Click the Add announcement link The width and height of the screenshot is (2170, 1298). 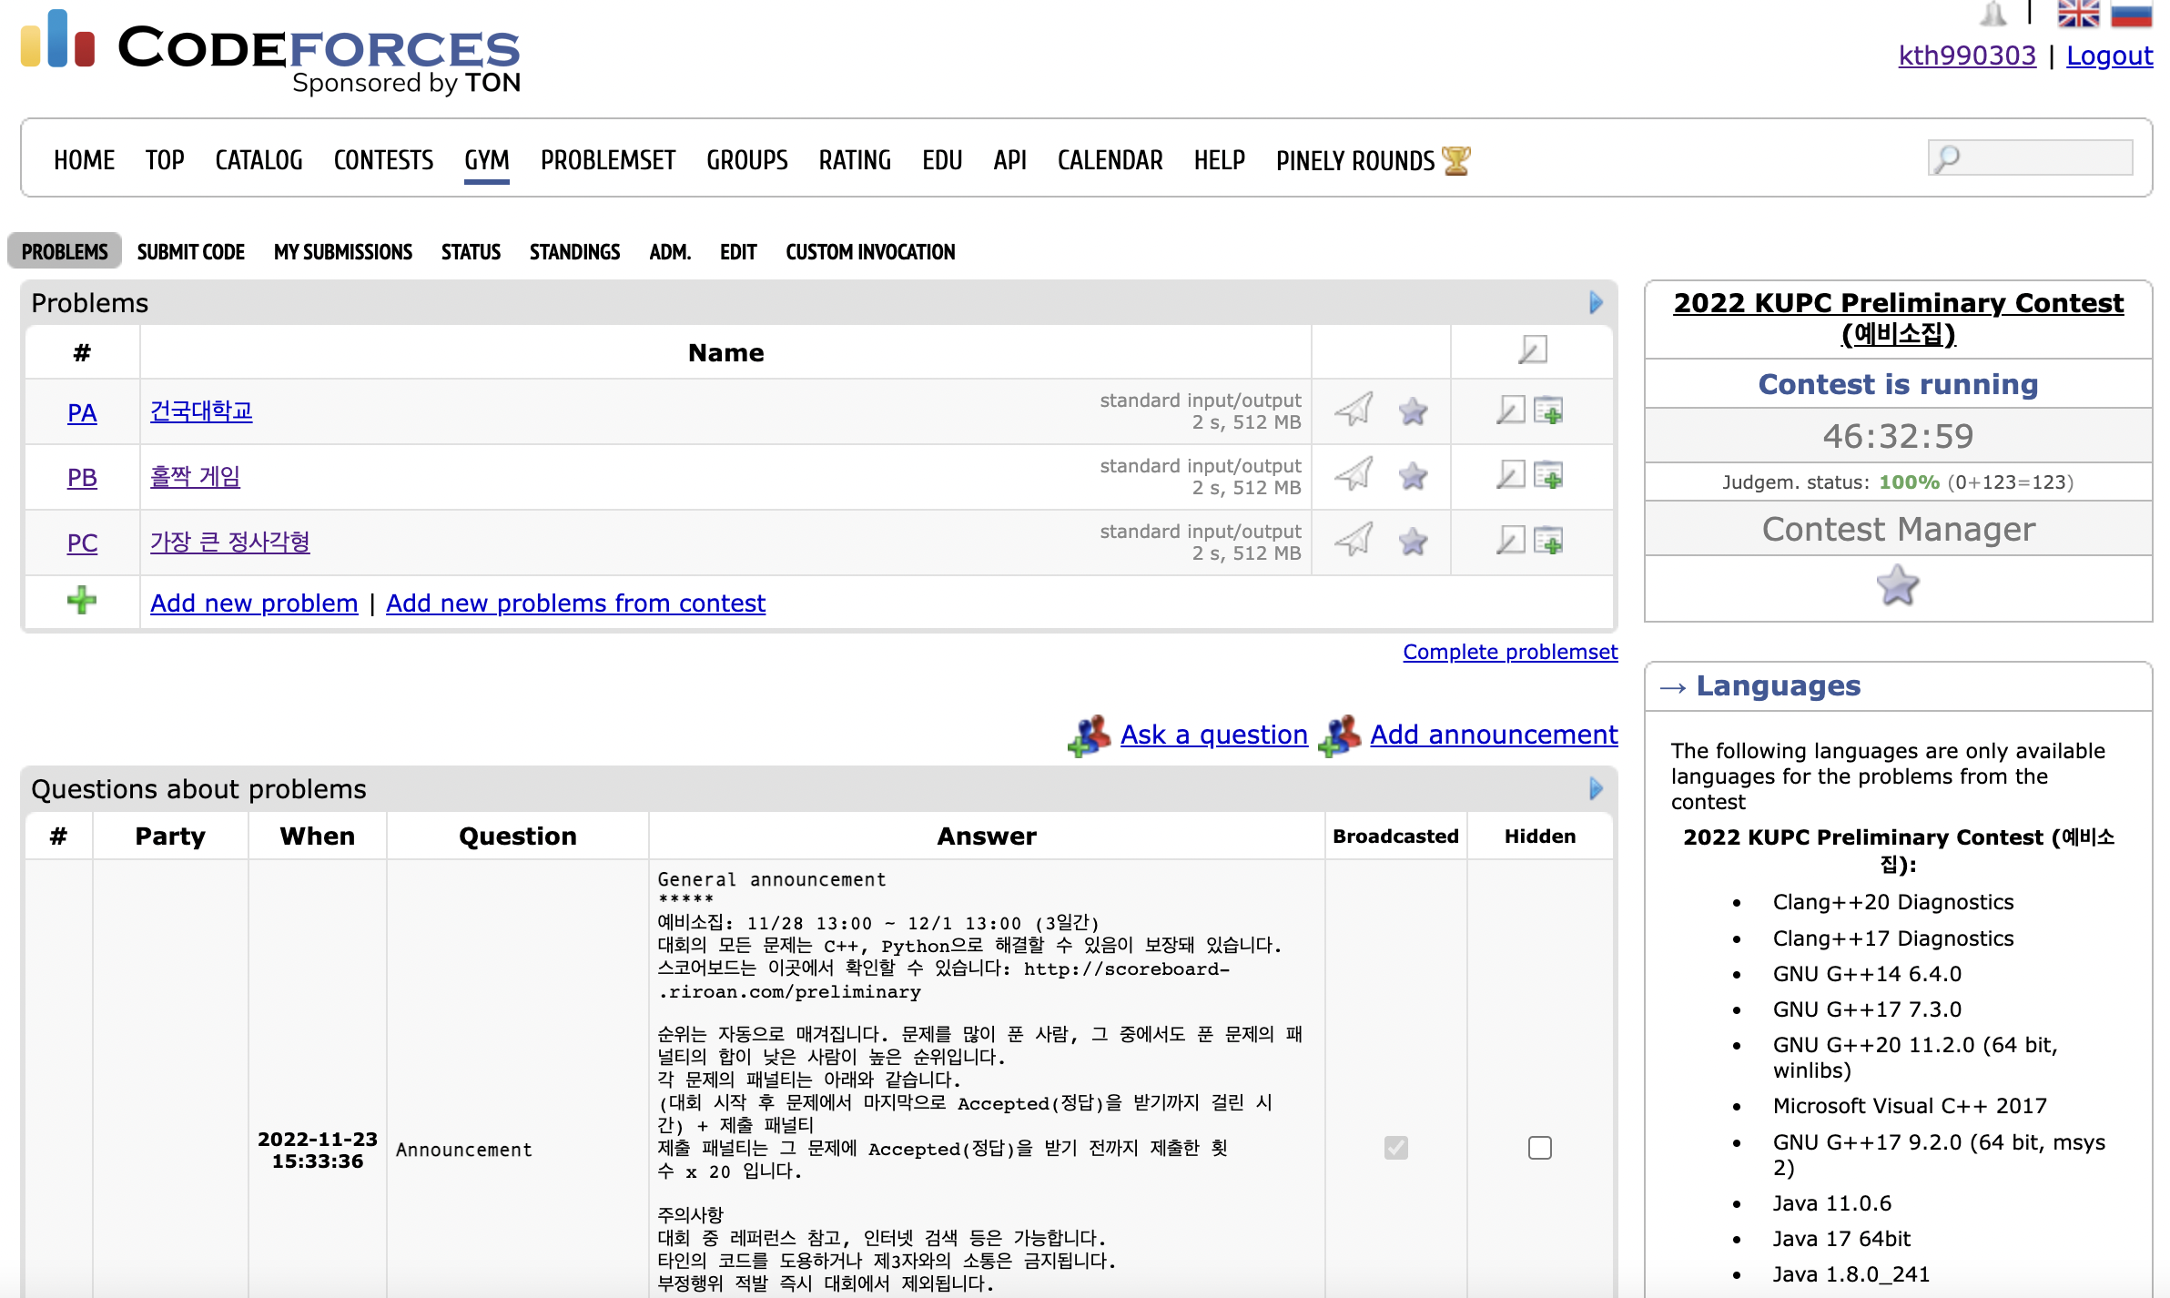coord(1494,735)
